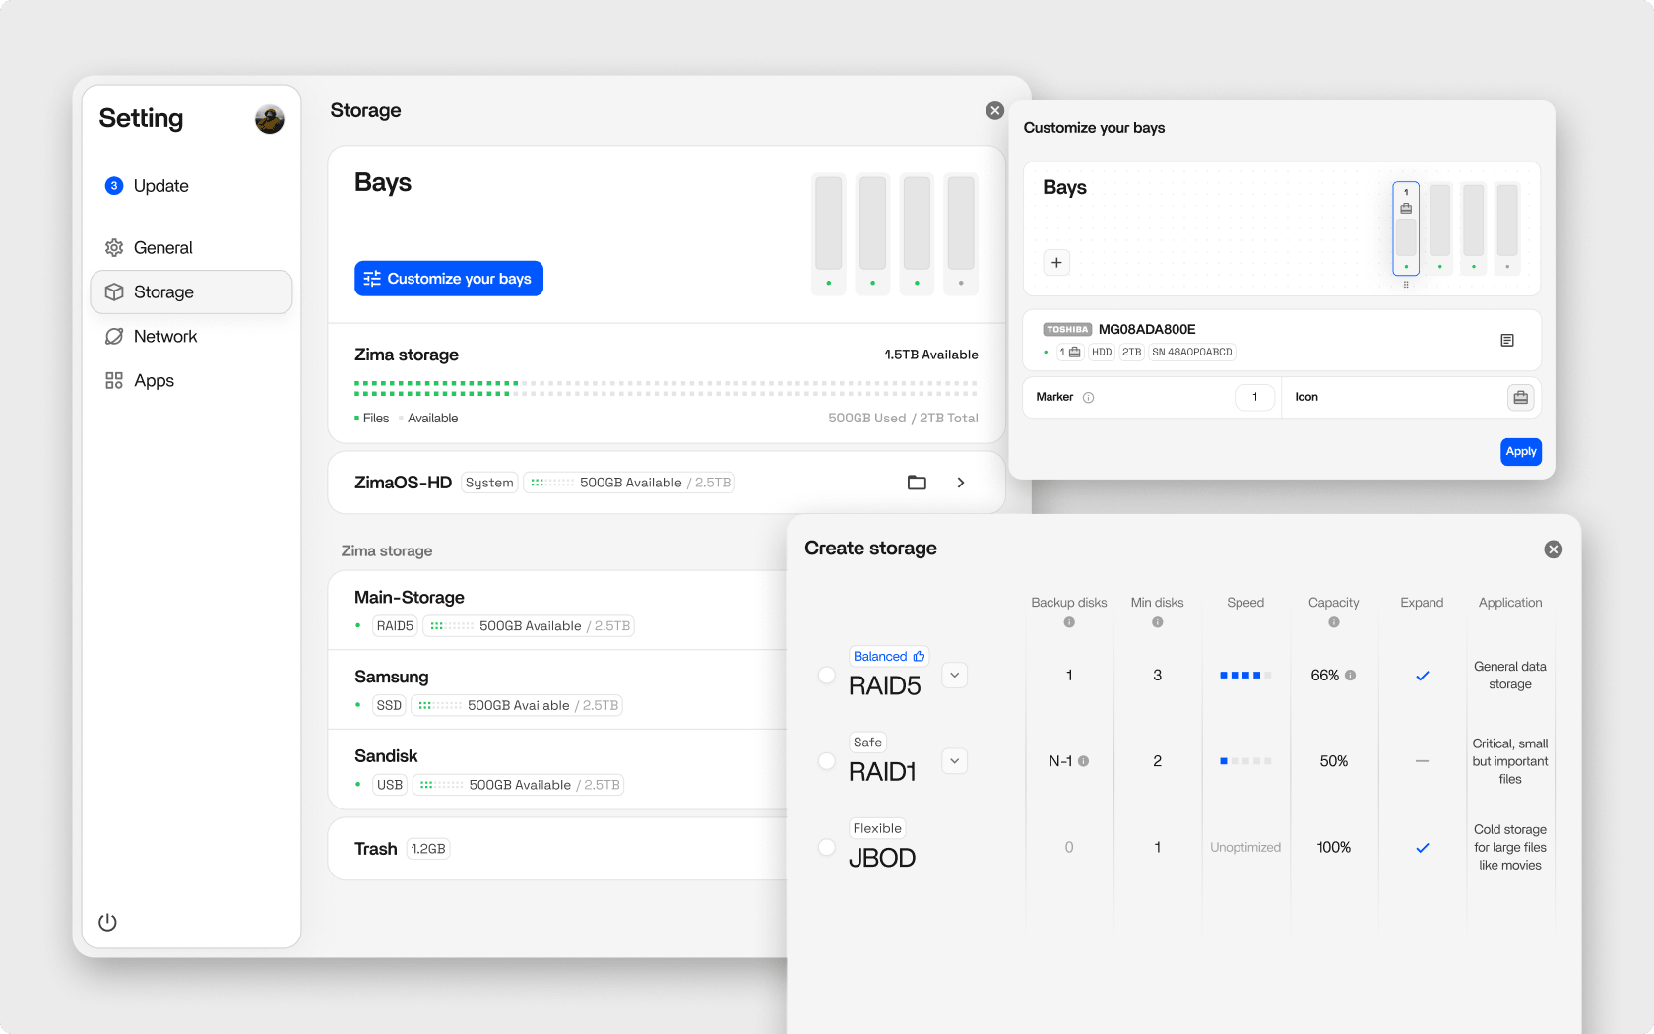This screenshot has width=1654, height=1034.
Task: Click the SN 48A0P0ABCD serial tag
Action: [1192, 353]
